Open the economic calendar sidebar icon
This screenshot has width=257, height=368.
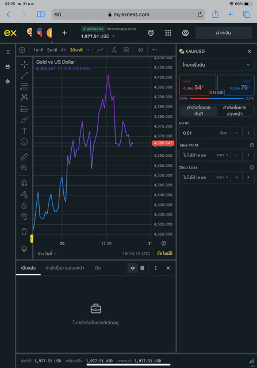tap(7, 67)
